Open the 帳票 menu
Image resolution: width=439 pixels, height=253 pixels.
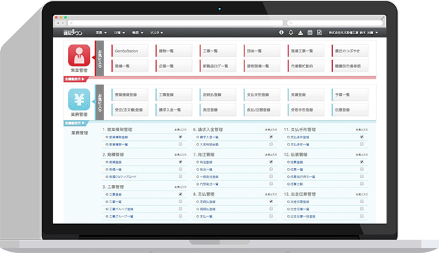point(138,33)
